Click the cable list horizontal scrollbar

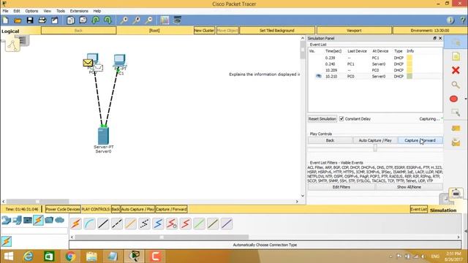click(x=162, y=237)
